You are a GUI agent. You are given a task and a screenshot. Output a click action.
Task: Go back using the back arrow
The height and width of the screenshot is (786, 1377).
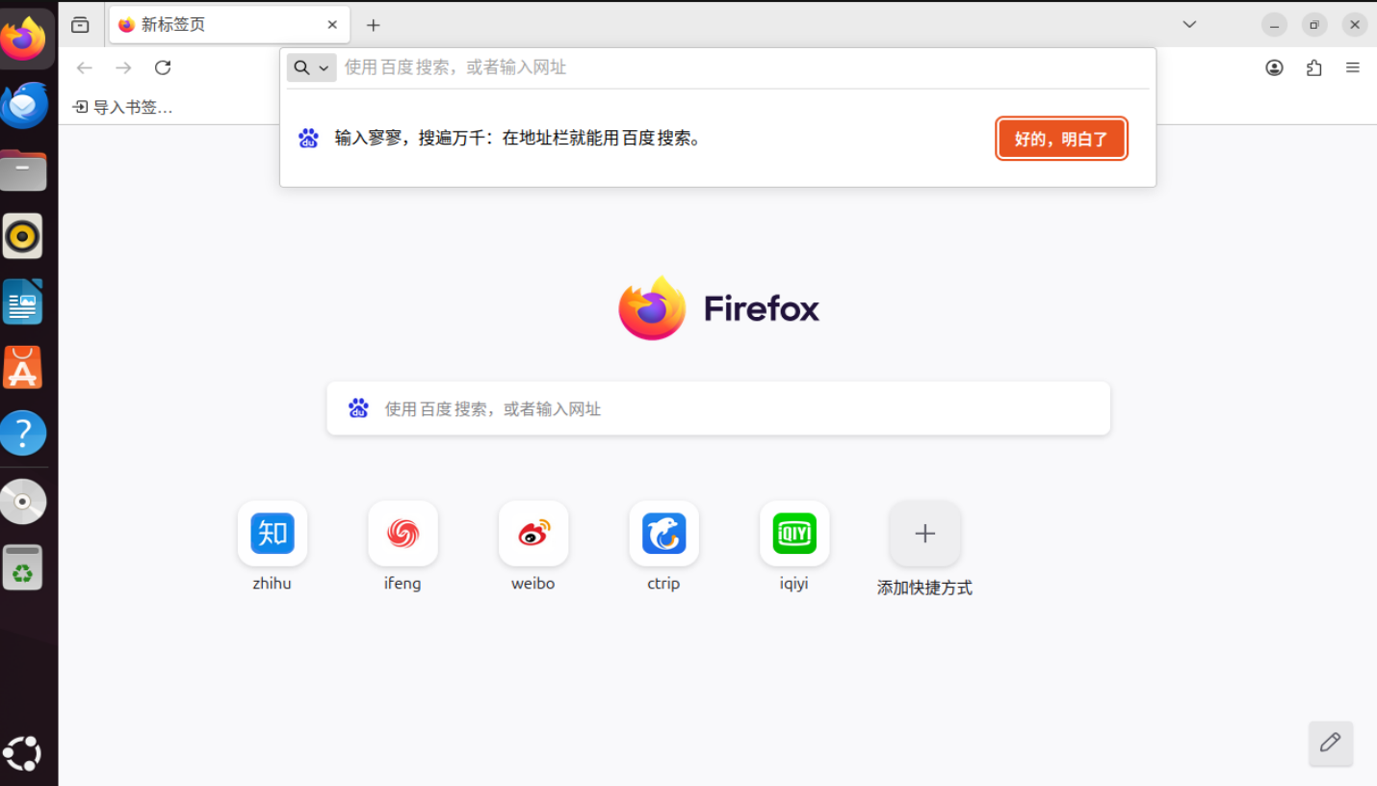84,67
